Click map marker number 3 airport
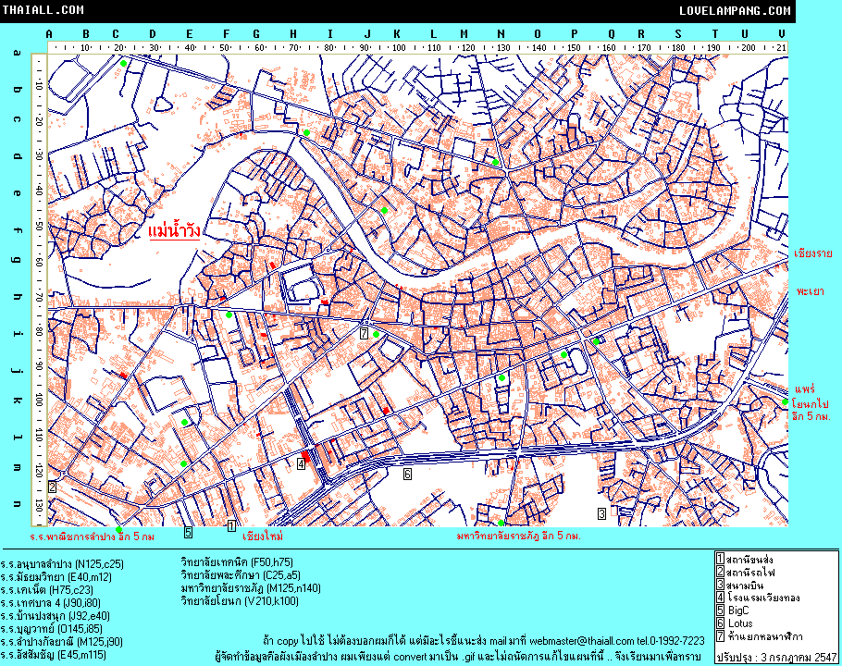Screen dimensions: 842x666 (601, 512)
